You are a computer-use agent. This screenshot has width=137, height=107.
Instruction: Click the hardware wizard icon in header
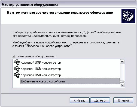click(x=128, y=16)
